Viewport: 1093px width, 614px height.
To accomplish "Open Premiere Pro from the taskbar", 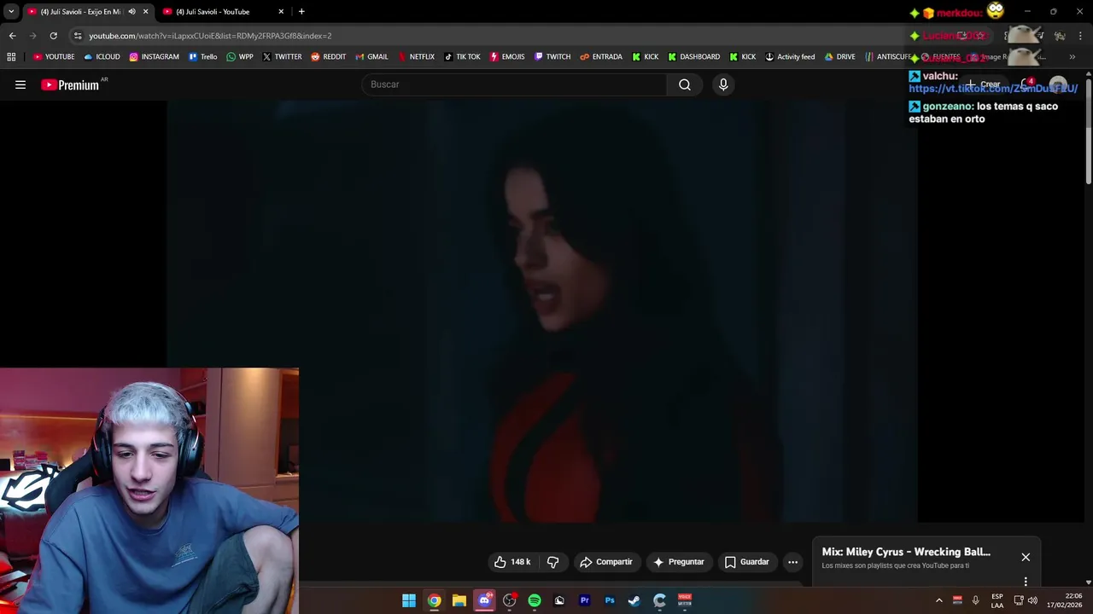I will point(585,600).
